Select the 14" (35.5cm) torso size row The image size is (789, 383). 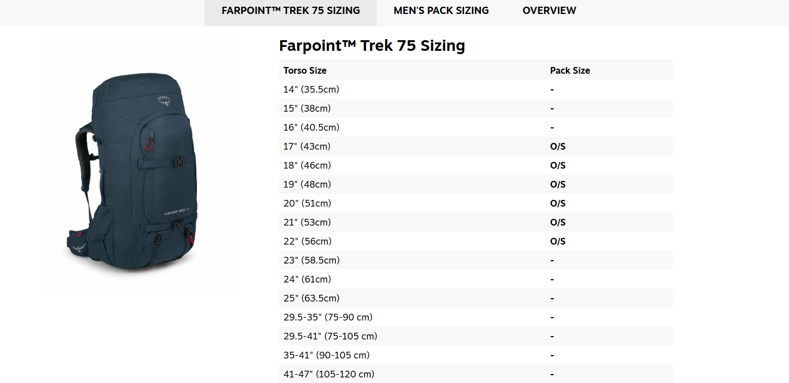point(311,89)
